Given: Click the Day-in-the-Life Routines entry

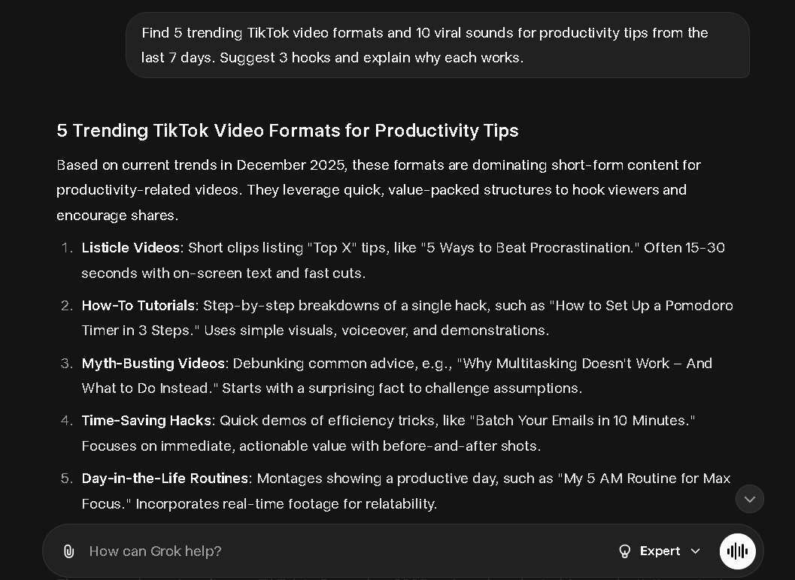Looking at the screenshot, I should click(165, 478).
